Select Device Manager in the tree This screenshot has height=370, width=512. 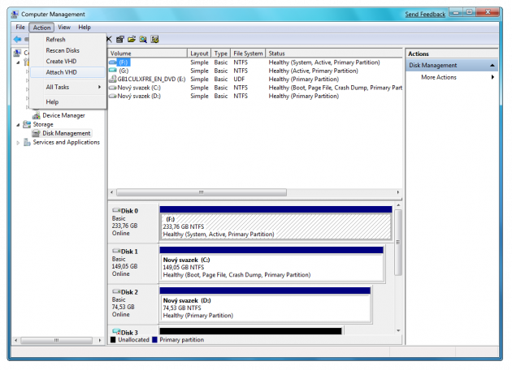(63, 115)
